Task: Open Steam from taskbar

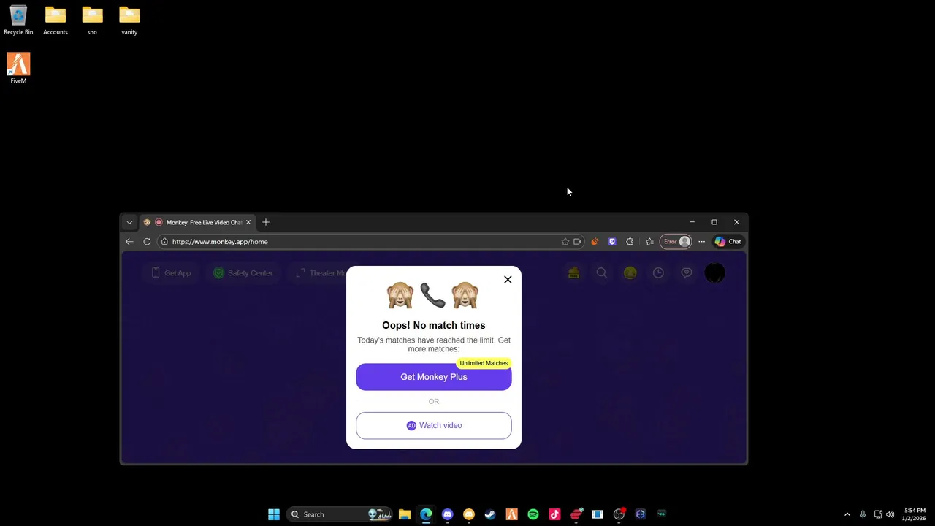Action: (490, 514)
